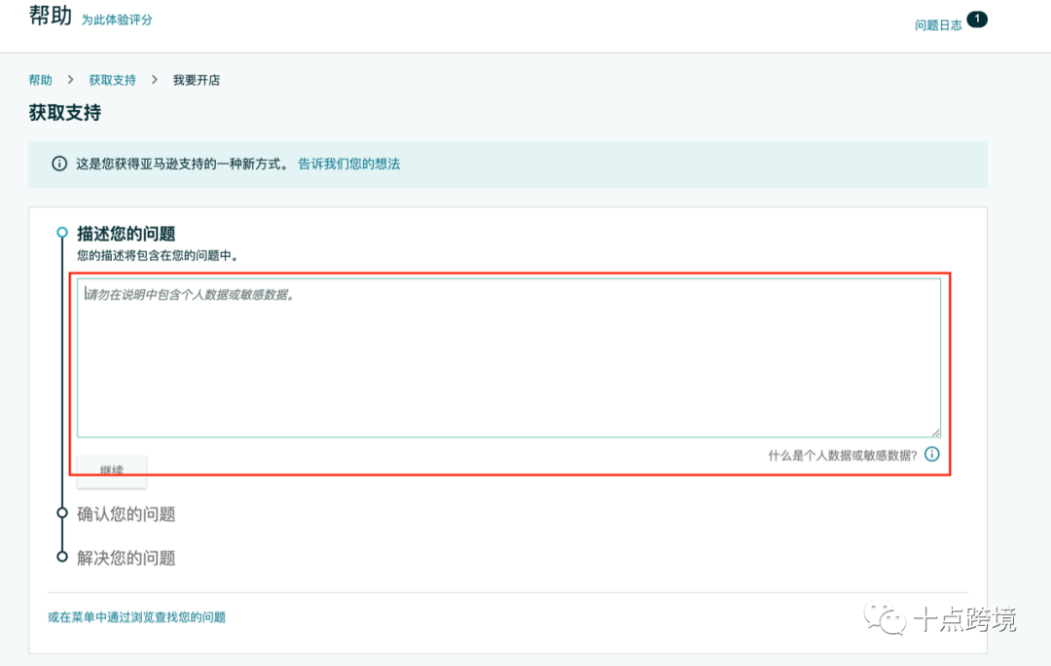The width and height of the screenshot is (1051, 666).
Task: Click the issue log badge showing 1
Action: [977, 19]
